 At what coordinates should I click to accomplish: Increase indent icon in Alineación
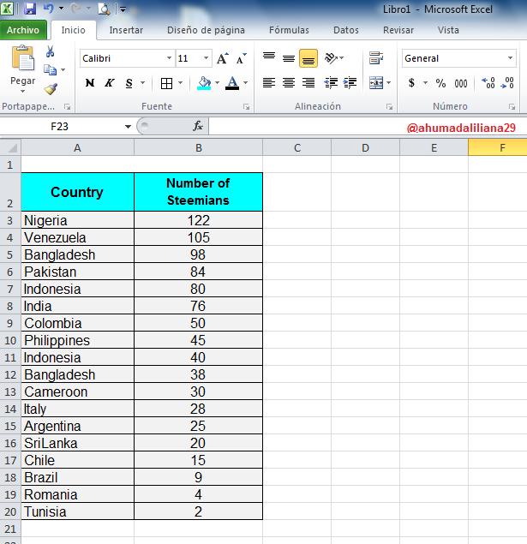pyautogui.click(x=350, y=83)
